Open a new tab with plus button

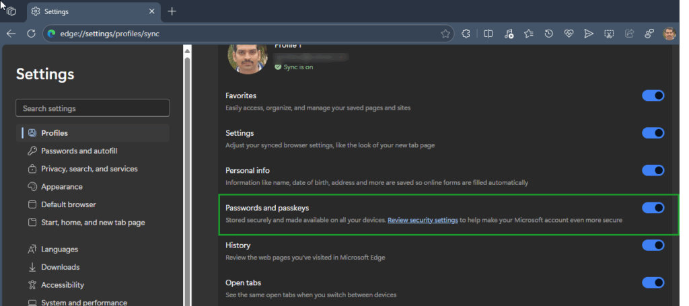(x=172, y=11)
